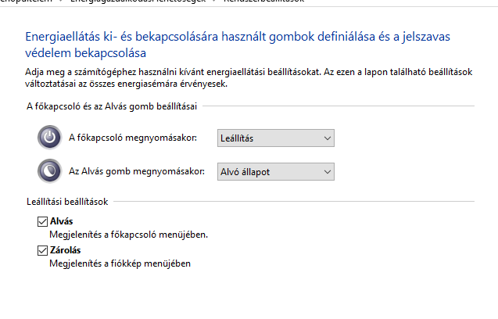The image size is (498, 319).
Task: Uncheck the Zárolás checkbox
Action: (42, 250)
